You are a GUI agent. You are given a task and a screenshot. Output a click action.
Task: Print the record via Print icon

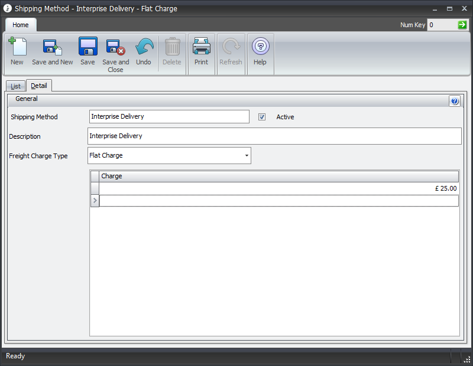coord(201,47)
